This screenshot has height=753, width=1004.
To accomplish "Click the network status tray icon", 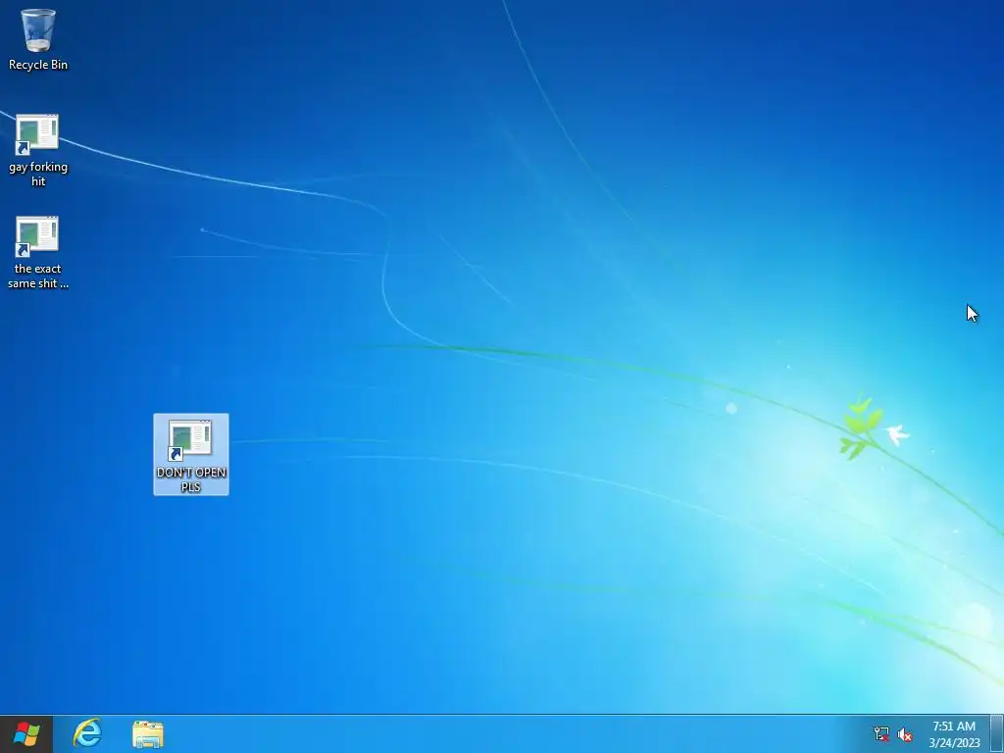I will coord(881,733).
